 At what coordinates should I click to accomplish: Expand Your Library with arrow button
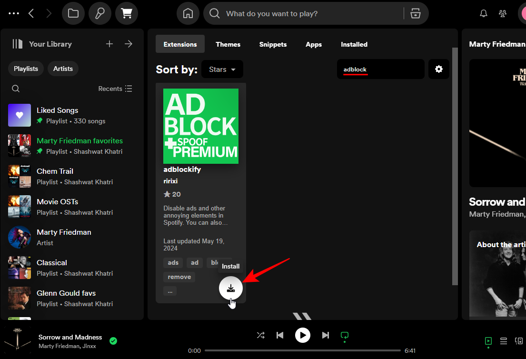pyautogui.click(x=129, y=44)
